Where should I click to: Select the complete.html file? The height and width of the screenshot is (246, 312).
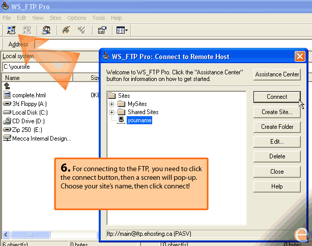[29, 95]
